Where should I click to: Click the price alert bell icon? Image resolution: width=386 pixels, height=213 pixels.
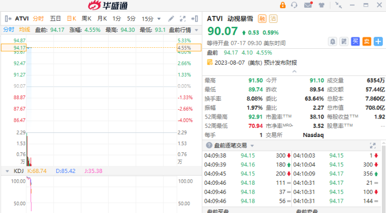(x=333, y=41)
